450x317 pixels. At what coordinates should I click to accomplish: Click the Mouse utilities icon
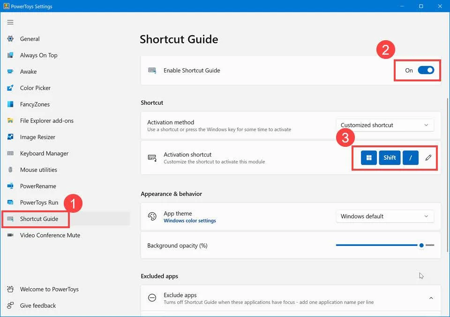tap(10, 170)
